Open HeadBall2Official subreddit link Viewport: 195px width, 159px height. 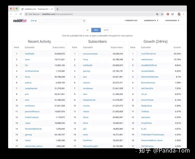(x=149, y=65)
